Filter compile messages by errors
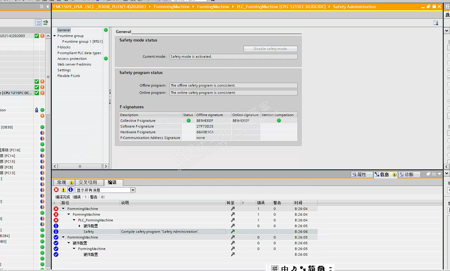Screen dimensions: 450x271 (56, 190)
